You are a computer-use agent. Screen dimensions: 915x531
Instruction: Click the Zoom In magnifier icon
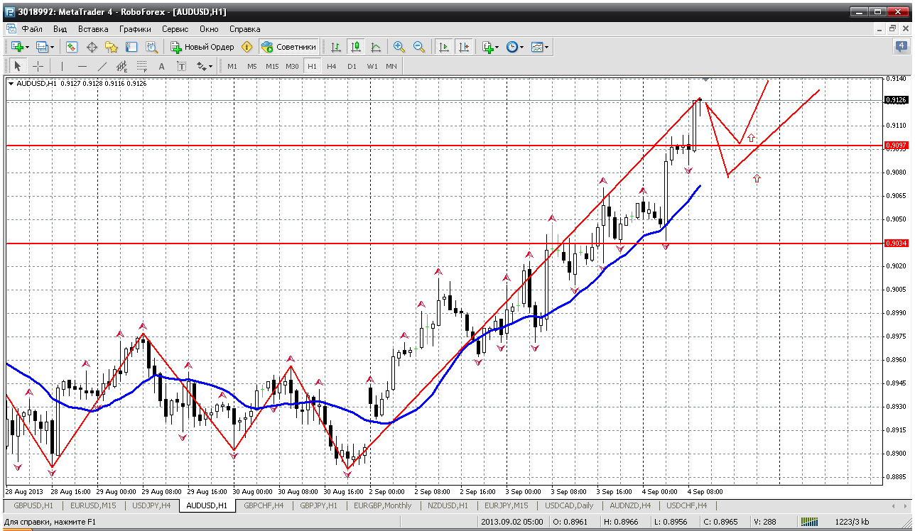click(399, 47)
